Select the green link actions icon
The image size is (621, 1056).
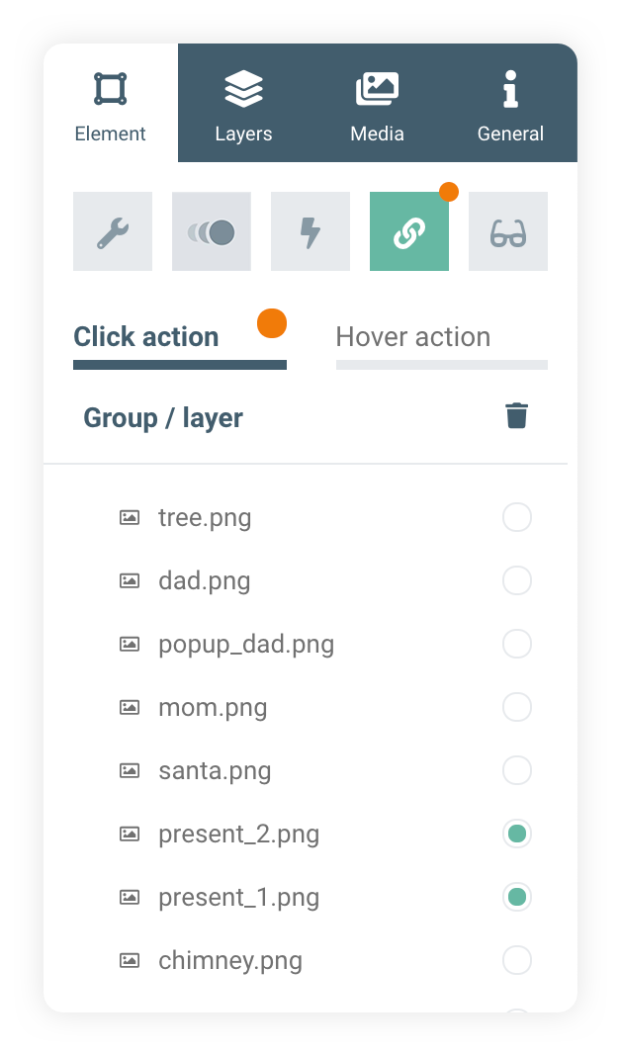pos(409,231)
